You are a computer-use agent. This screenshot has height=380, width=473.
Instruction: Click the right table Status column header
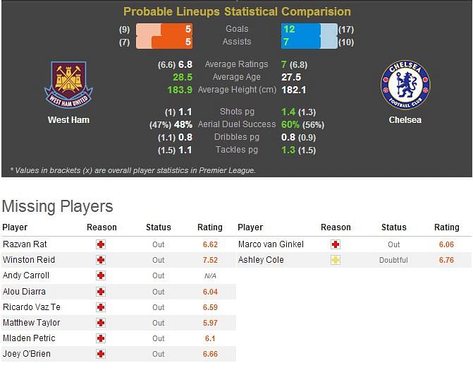tap(393, 227)
